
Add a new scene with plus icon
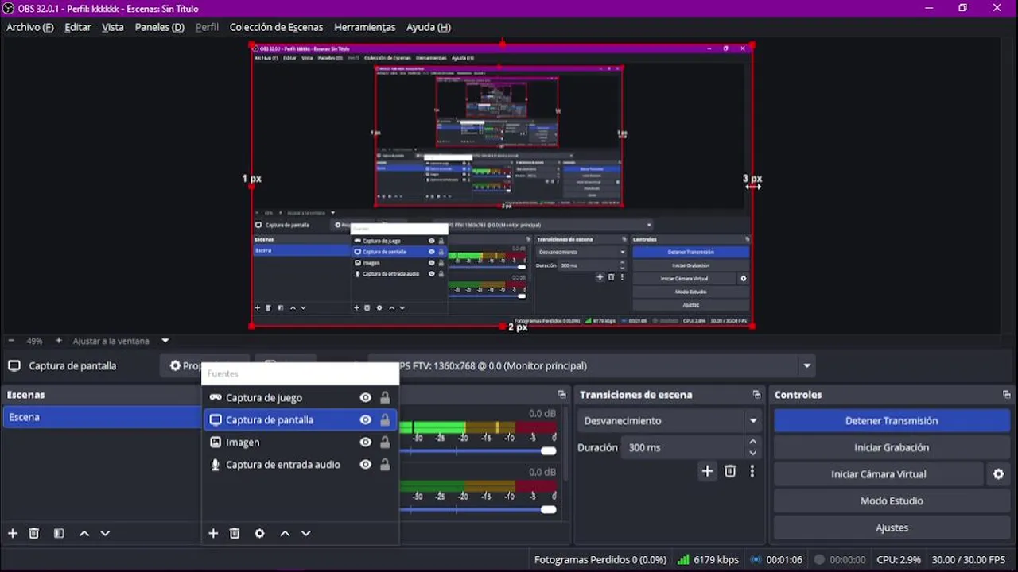pyautogui.click(x=12, y=534)
